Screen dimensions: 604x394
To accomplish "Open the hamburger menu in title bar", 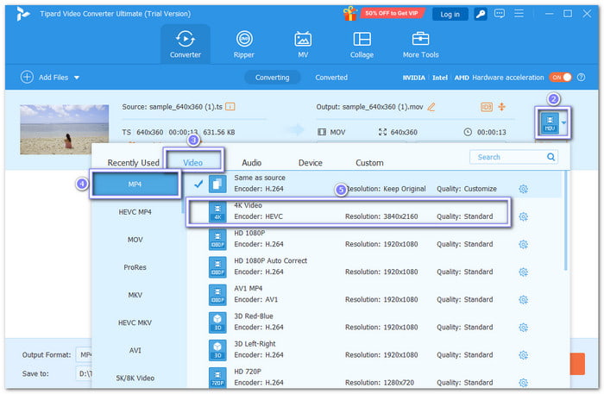I will point(519,14).
